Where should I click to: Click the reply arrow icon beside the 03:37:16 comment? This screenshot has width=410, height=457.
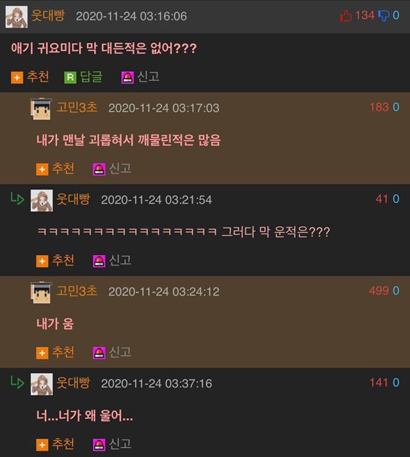(17, 382)
